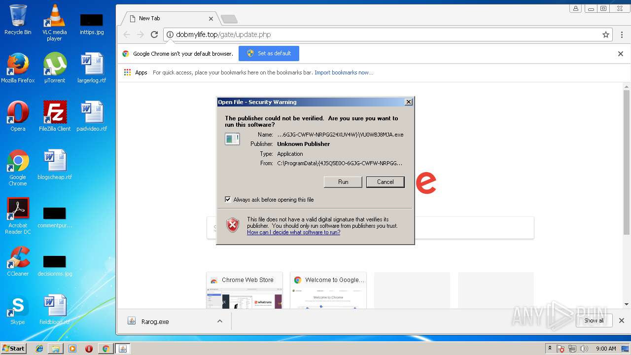Image resolution: width=631 pixels, height=355 pixels.
Task: Dismiss default browser infobar
Action: point(621,54)
